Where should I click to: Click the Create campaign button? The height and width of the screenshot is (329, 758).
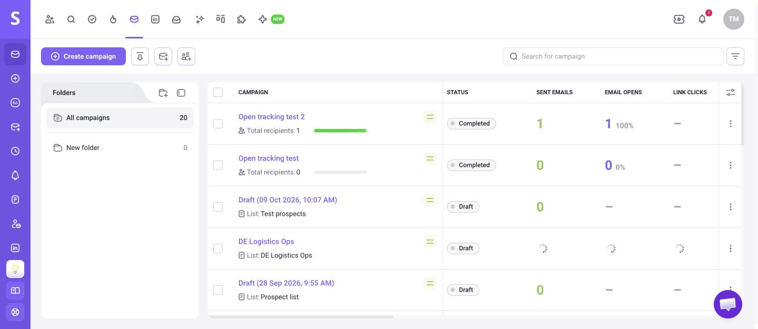tap(83, 56)
